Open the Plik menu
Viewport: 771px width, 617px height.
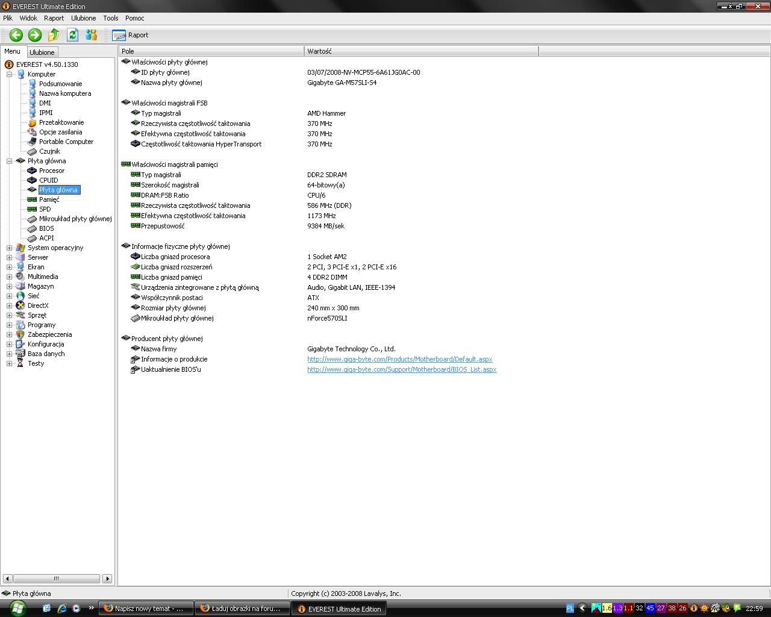(8, 18)
